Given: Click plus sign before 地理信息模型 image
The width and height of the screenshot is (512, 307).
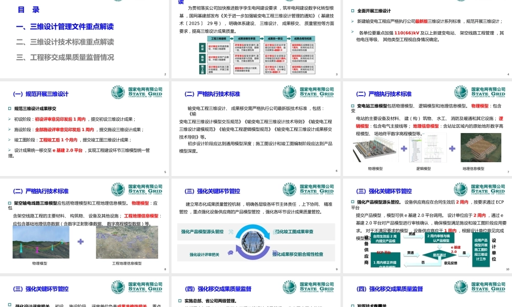Looking at the screenshot, I should click(452, 148).
